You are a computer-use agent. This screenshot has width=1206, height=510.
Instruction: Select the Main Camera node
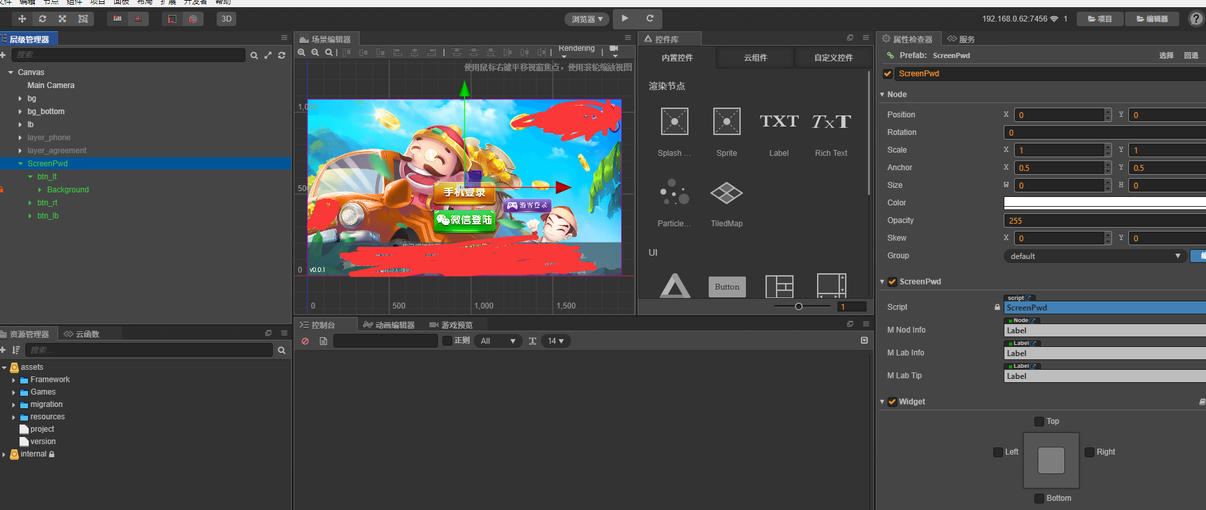(51, 85)
